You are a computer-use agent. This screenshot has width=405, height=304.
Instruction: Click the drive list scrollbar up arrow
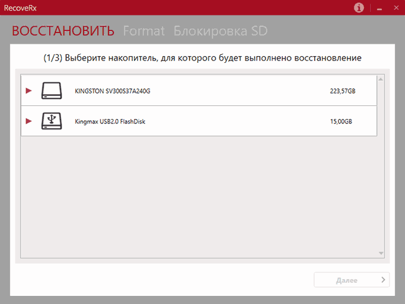(x=381, y=79)
